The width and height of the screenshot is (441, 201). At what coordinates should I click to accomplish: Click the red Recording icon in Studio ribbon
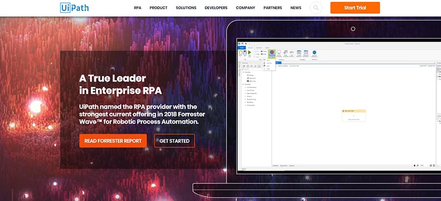[x=271, y=52]
